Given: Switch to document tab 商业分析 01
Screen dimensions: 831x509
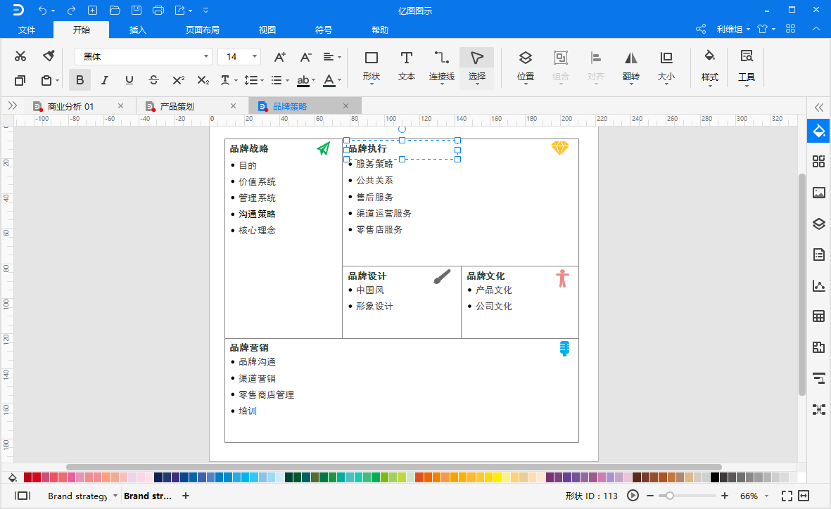Looking at the screenshot, I should click(70, 106).
